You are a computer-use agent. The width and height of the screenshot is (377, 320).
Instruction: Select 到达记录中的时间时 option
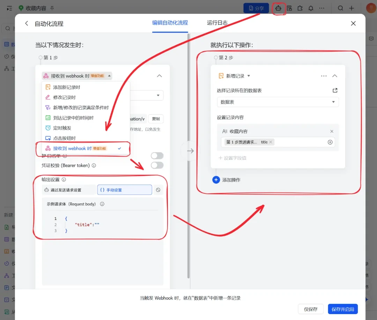pyautogui.click(x=86, y=118)
